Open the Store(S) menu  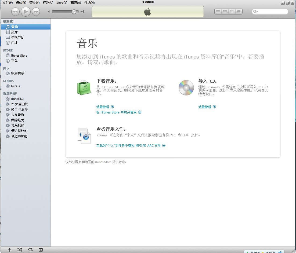(x=62, y=3)
